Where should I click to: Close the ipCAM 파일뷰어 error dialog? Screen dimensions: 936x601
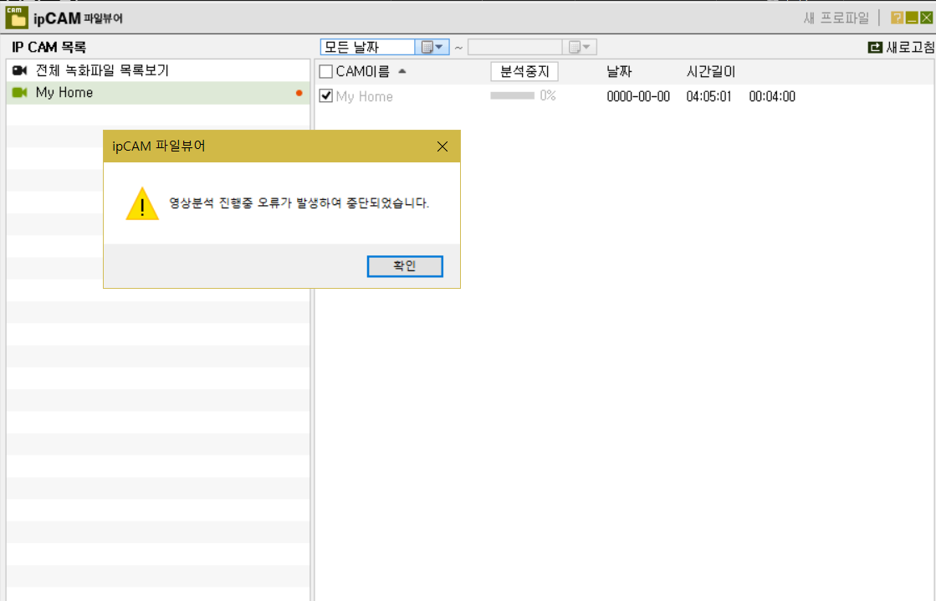click(442, 146)
